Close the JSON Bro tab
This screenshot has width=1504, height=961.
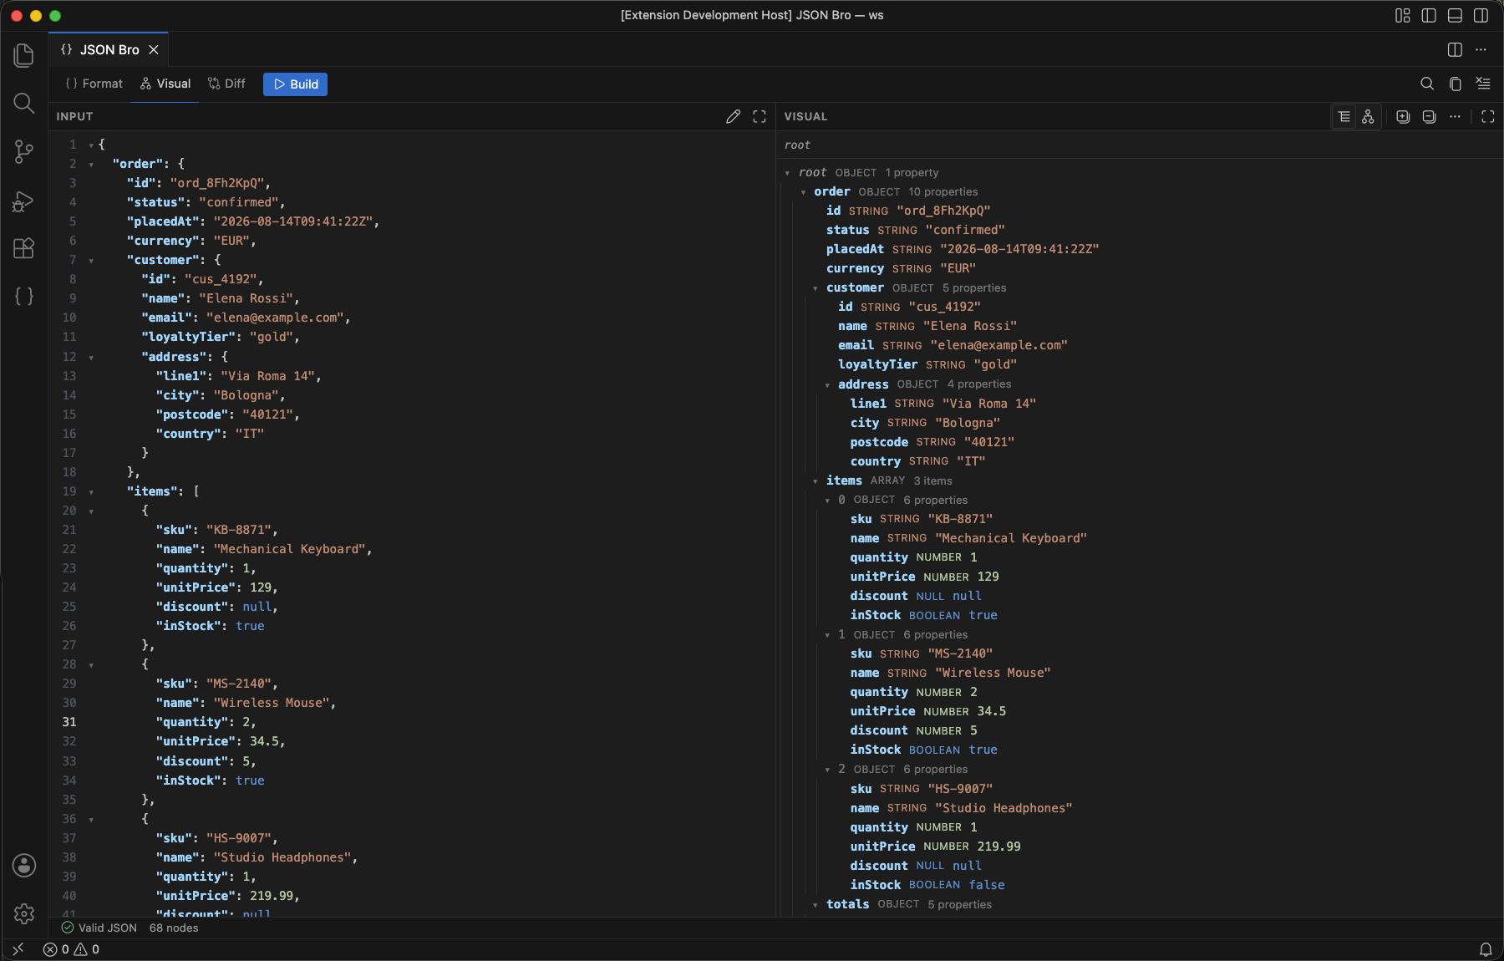tap(154, 50)
